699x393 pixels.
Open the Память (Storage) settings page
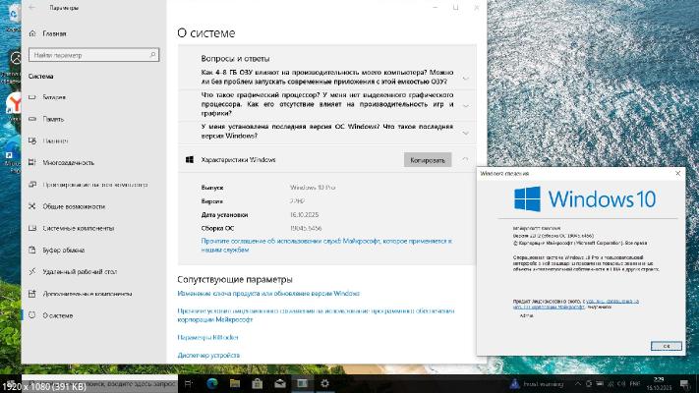(53, 119)
